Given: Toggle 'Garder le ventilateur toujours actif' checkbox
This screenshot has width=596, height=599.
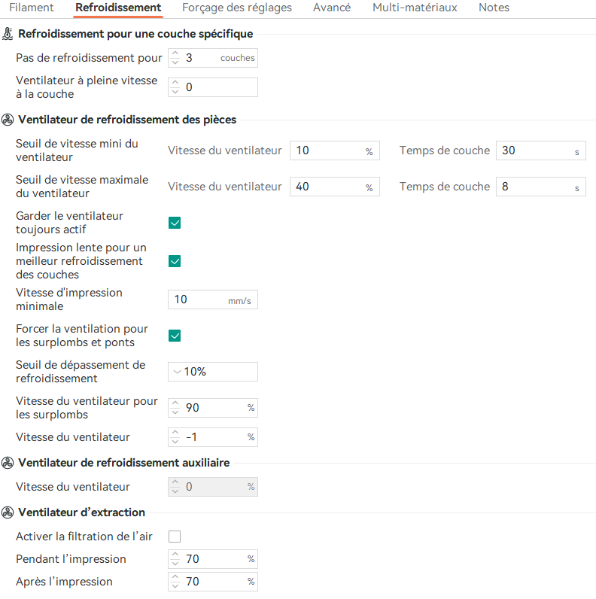Looking at the screenshot, I should coord(175,223).
